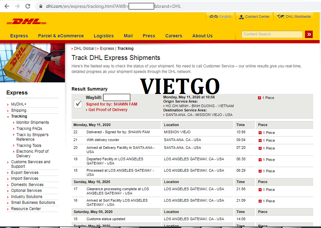
Task: Click the SANTA ANA destination service area link
Action: 199,115
